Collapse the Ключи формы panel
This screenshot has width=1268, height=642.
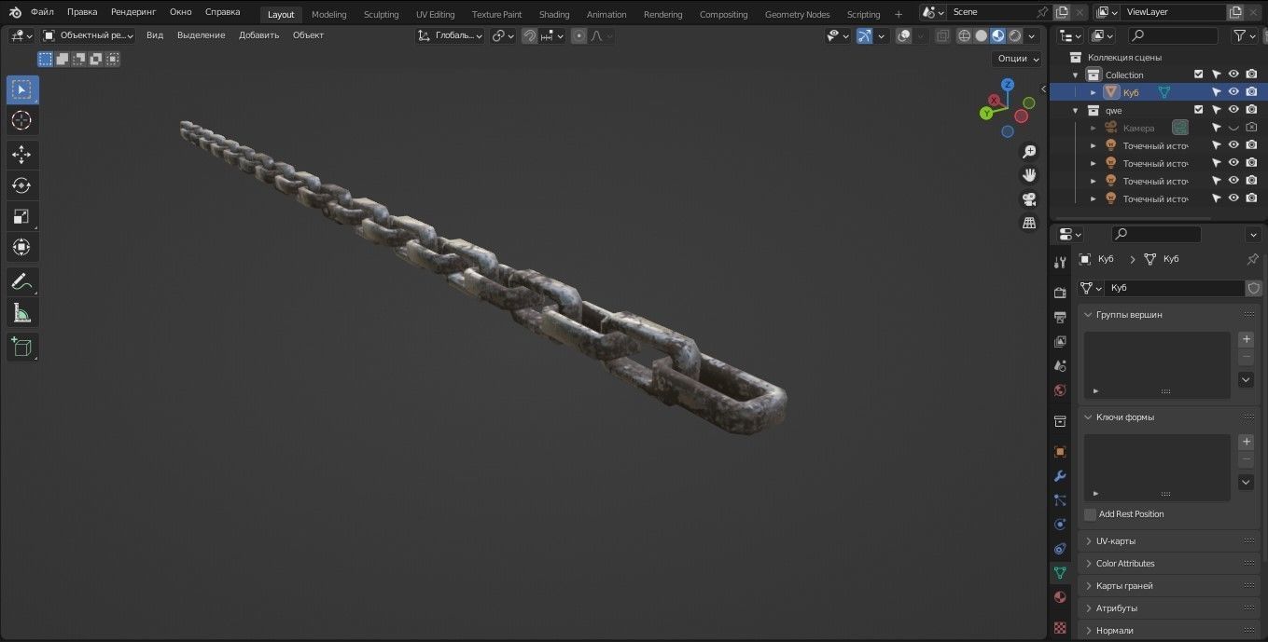1088,417
